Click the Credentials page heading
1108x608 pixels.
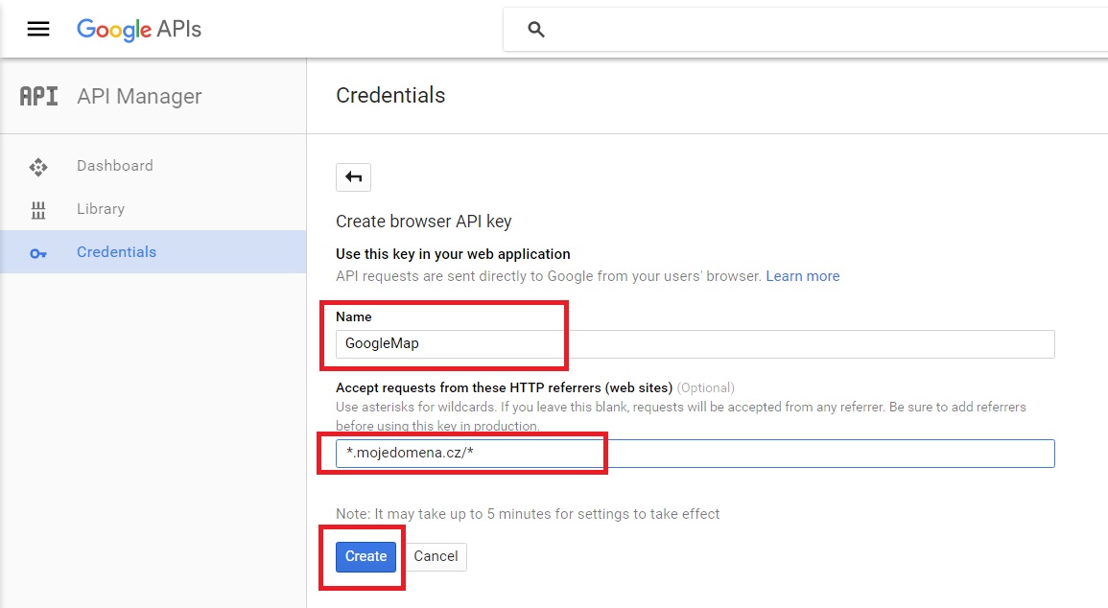click(390, 95)
